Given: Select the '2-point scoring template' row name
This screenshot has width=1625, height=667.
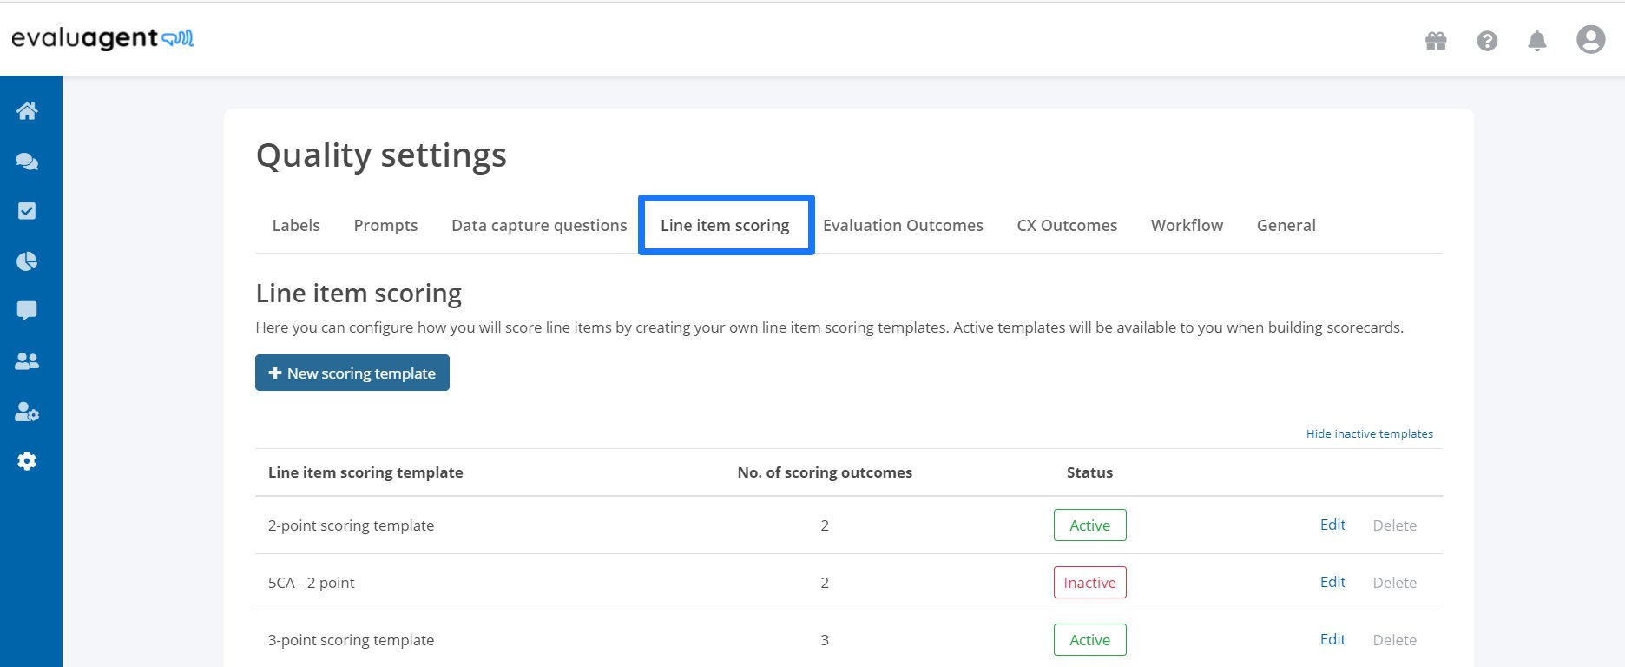Looking at the screenshot, I should (351, 525).
